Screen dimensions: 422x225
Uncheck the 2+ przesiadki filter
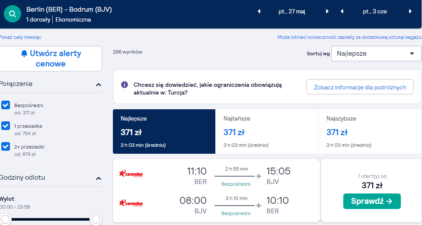tap(6, 146)
